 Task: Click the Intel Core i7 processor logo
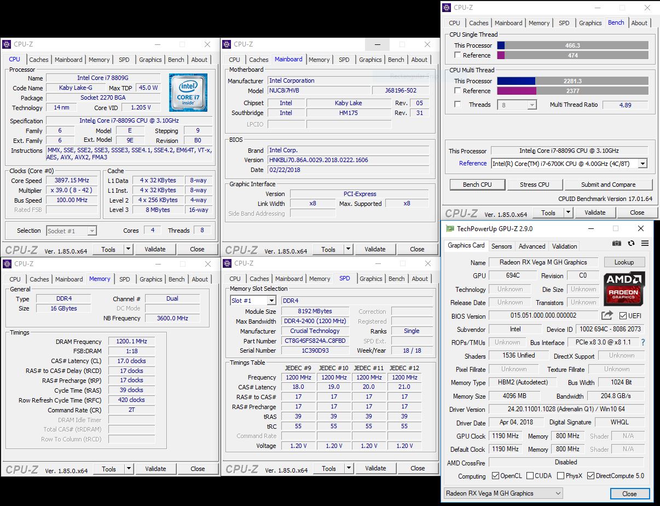tap(188, 93)
